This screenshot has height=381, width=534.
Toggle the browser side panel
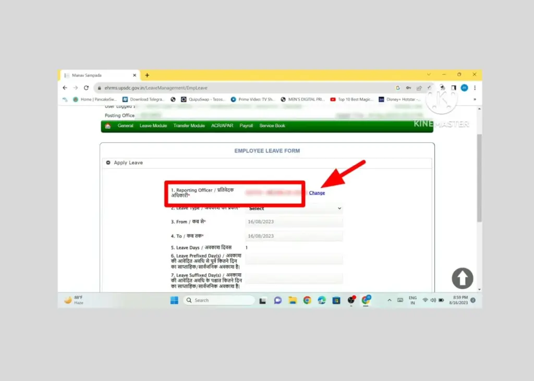pos(453,88)
